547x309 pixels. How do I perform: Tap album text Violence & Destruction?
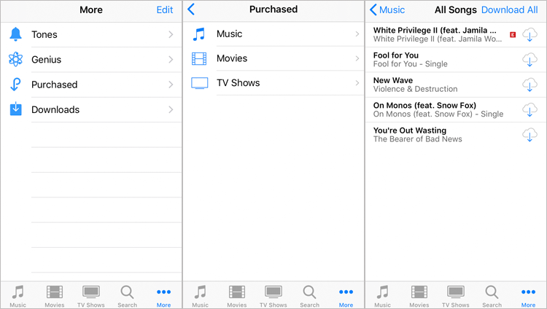(415, 89)
